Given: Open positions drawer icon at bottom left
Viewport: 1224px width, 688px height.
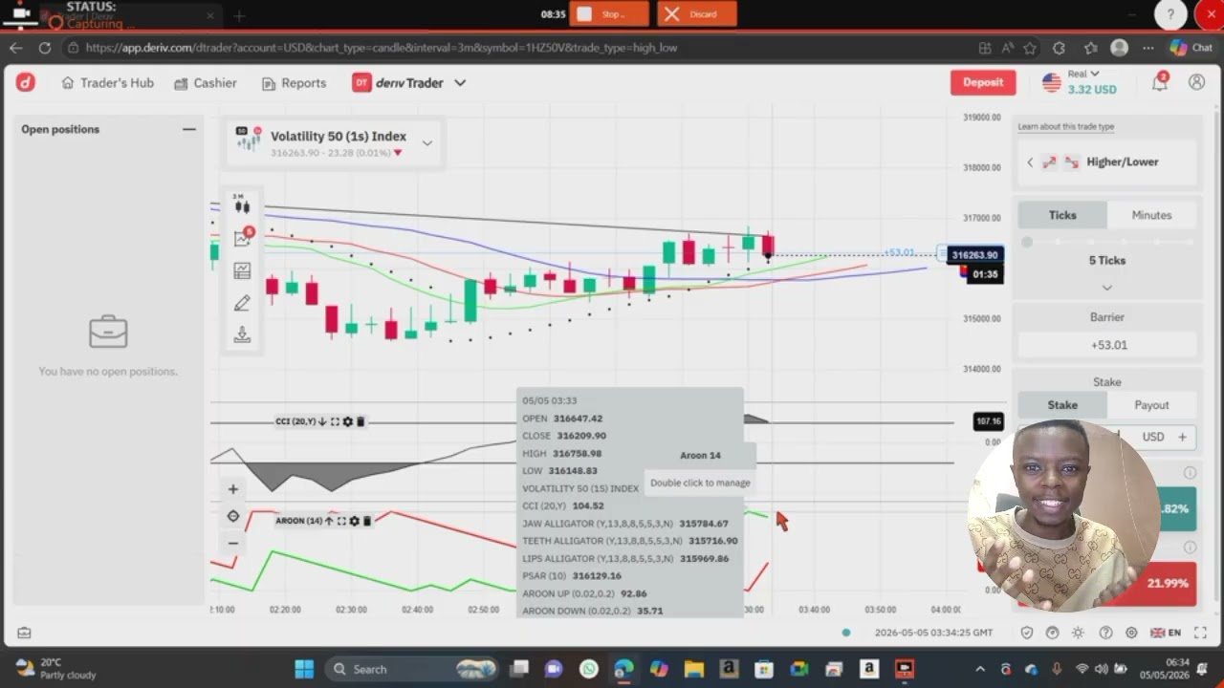Looking at the screenshot, I should click(24, 633).
